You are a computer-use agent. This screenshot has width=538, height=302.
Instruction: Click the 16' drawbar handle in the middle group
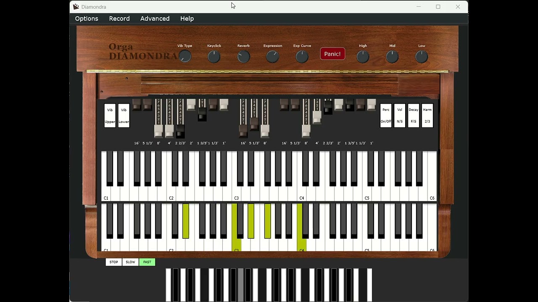click(x=243, y=131)
